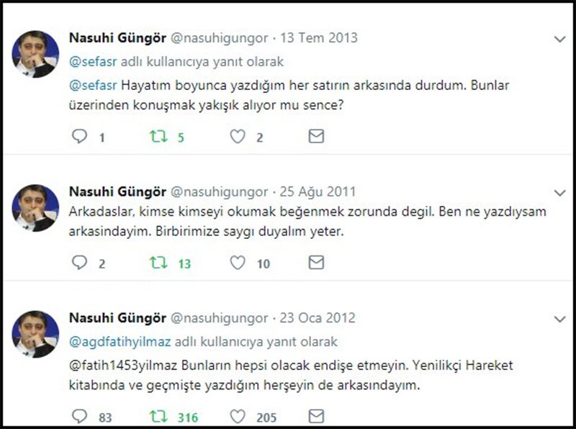Open chevron menu on 23 Oca 2012 tweet
Image resolution: width=576 pixels, height=429 pixels.
pyautogui.click(x=560, y=319)
